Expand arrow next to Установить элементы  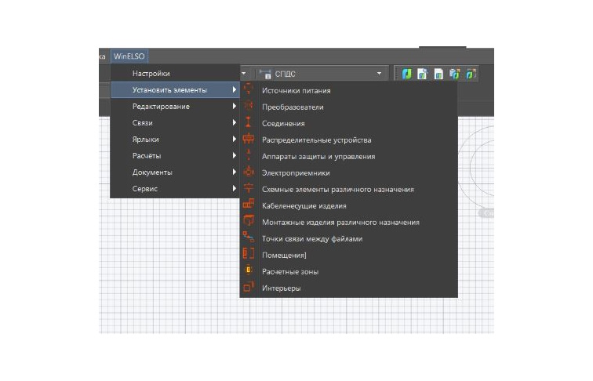[x=235, y=90]
